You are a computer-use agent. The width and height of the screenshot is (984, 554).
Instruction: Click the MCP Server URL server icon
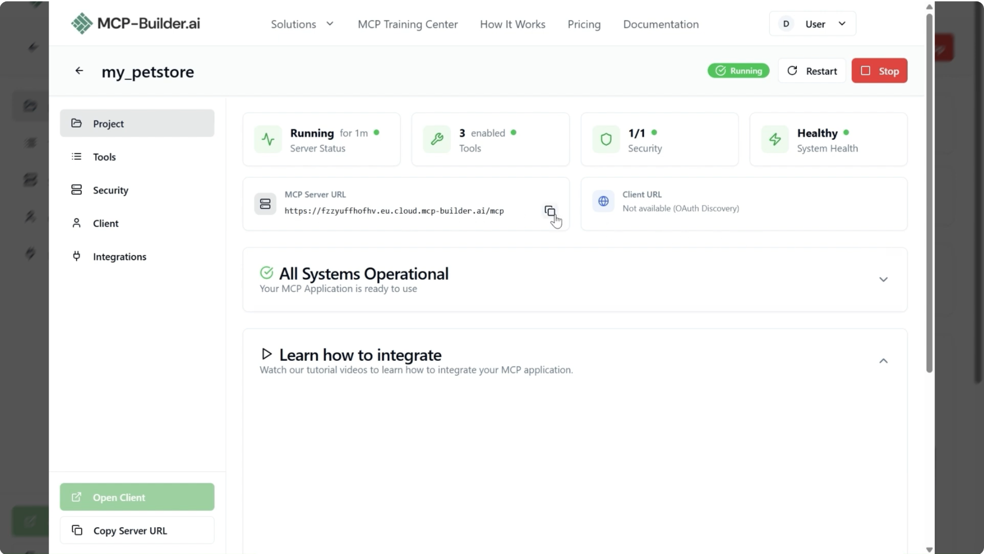click(x=265, y=204)
